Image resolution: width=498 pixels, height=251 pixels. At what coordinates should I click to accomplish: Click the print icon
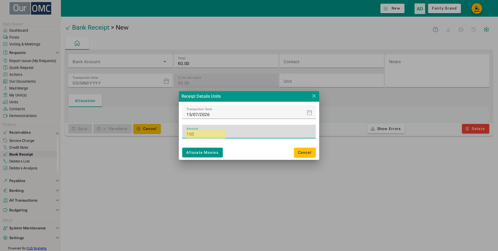[461, 30]
